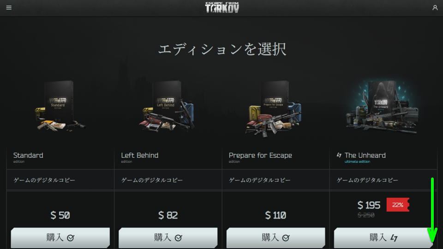Viewport: 443px width, 249px height.
Task: Click the Standard edition title
Action: [28, 155]
